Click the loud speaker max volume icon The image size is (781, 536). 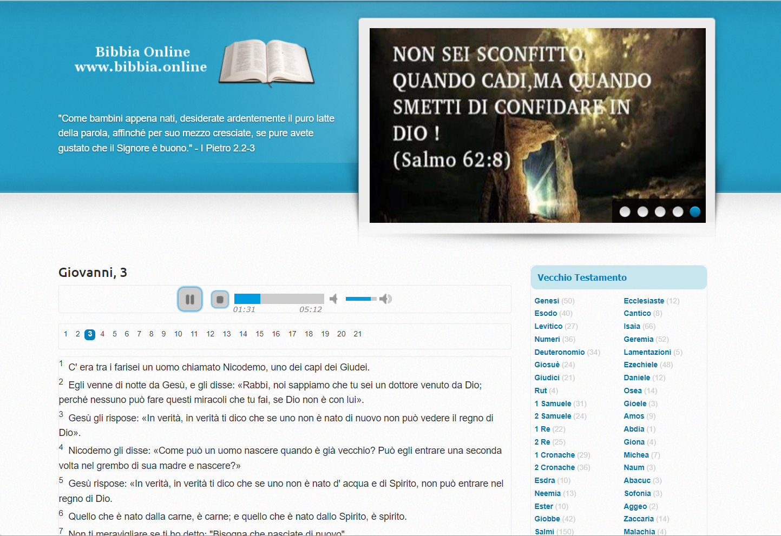(x=385, y=299)
